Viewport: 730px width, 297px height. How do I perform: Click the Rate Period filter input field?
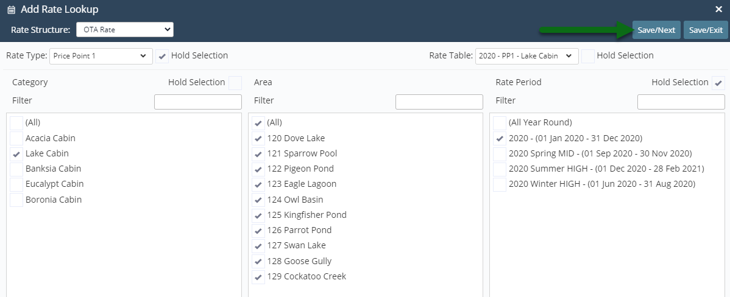click(x=681, y=102)
